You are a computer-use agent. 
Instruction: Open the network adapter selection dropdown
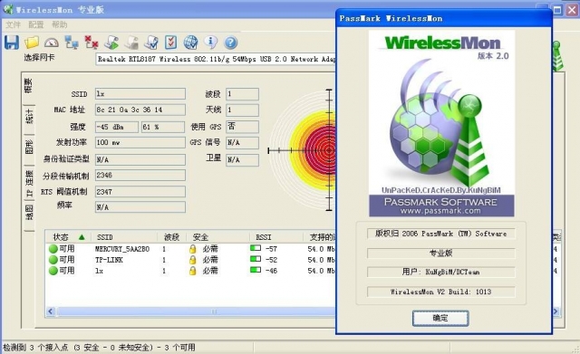(x=216, y=59)
